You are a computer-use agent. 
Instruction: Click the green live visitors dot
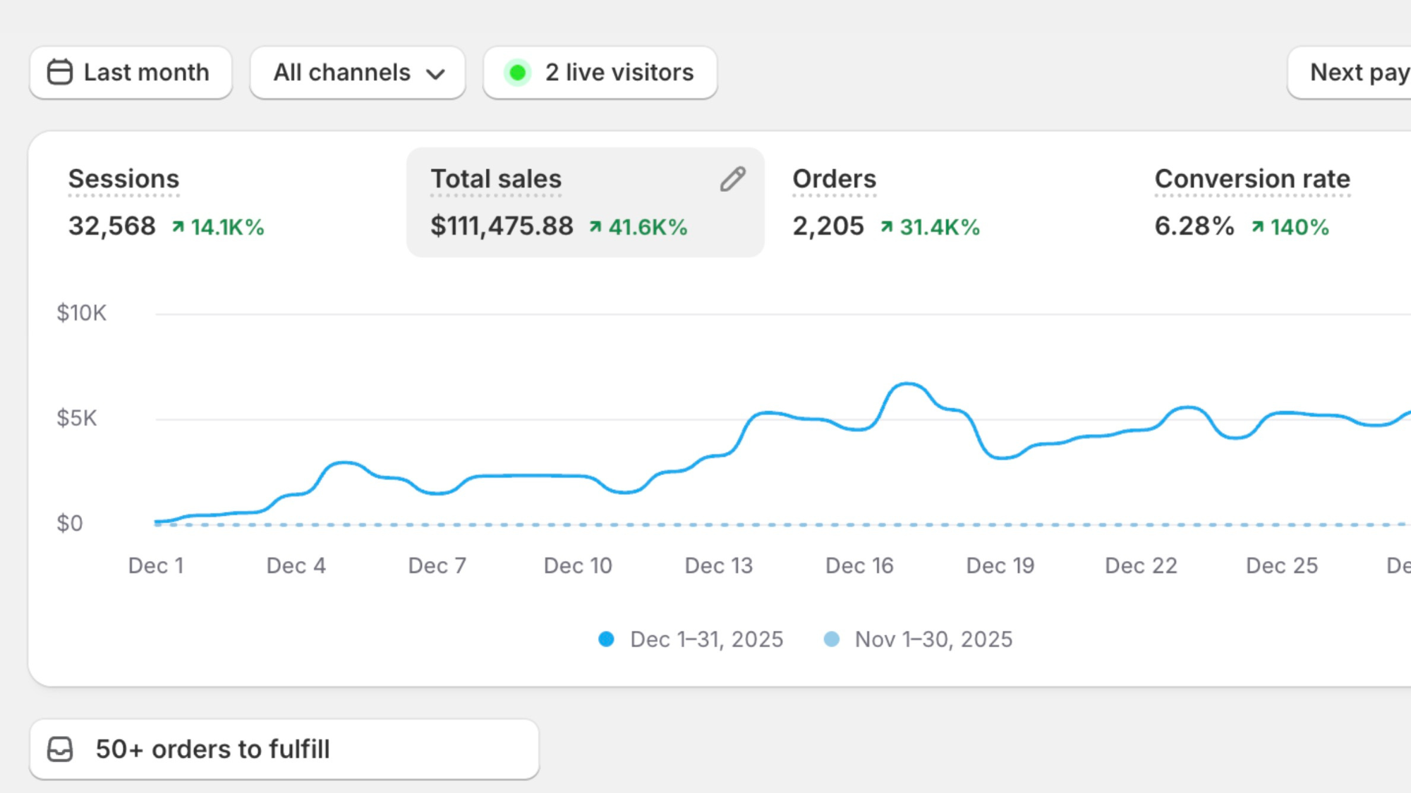click(x=517, y=73)
